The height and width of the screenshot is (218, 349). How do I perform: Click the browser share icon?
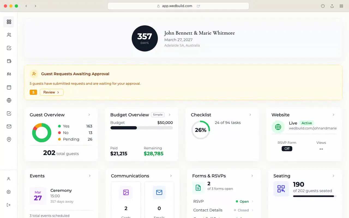pyautogui.click(x=332, y=6)
